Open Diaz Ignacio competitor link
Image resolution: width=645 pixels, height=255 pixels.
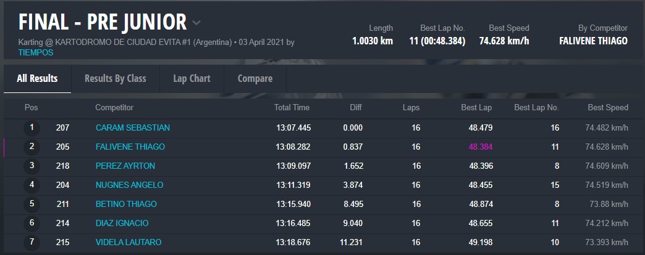(x=122, y=223)
